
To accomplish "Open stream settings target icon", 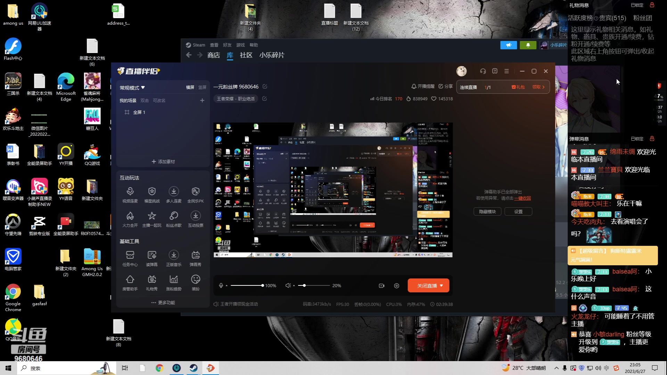I will point(396,285).
